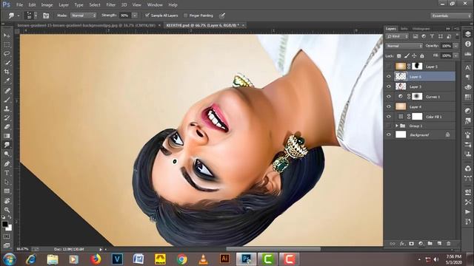The height and width of the screenshot is (266, 474).
Task: Toggle Quick Mask mode icon
Action: [7, 236]
